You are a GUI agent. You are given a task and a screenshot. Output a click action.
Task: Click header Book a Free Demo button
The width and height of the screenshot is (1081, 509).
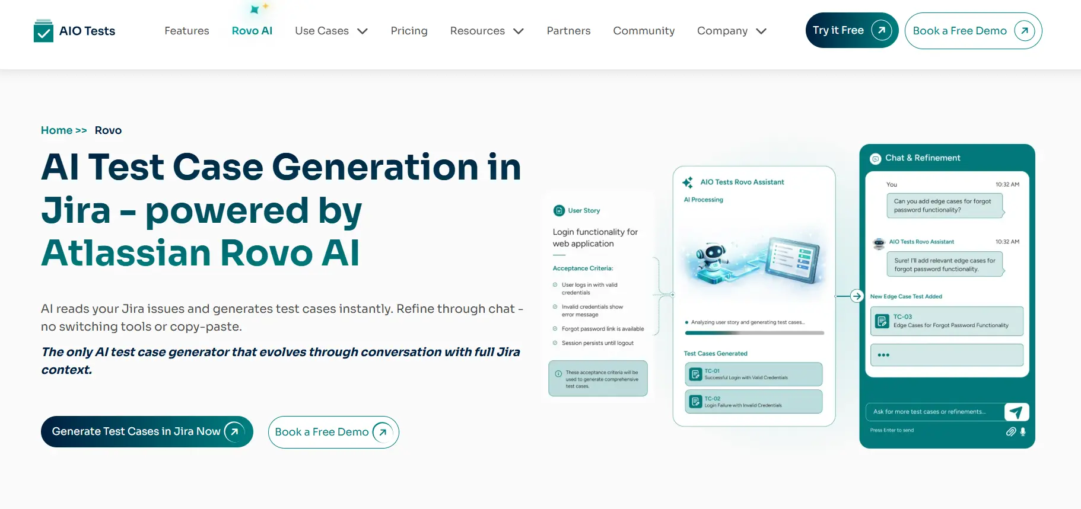973,31
